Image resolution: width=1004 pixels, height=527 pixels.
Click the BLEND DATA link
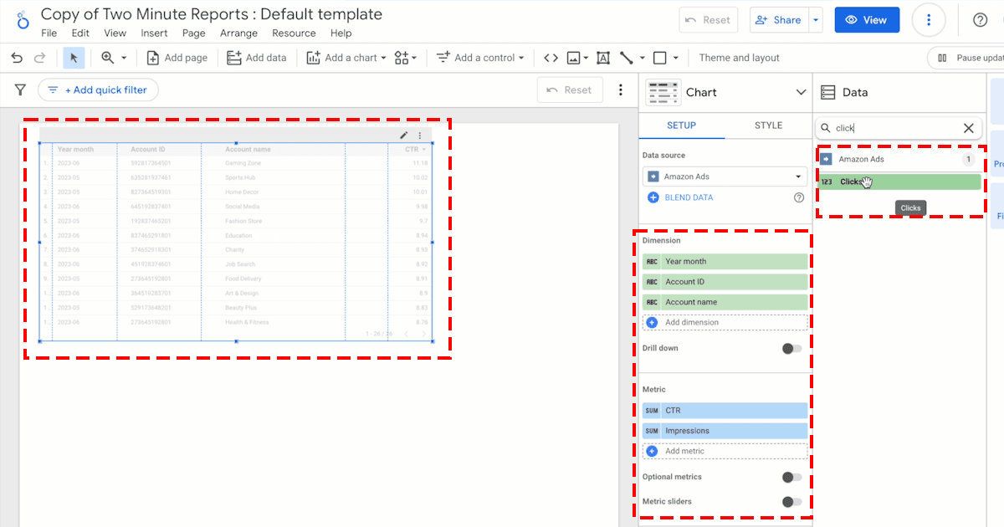pyautogui.click(x=689, y=197)
